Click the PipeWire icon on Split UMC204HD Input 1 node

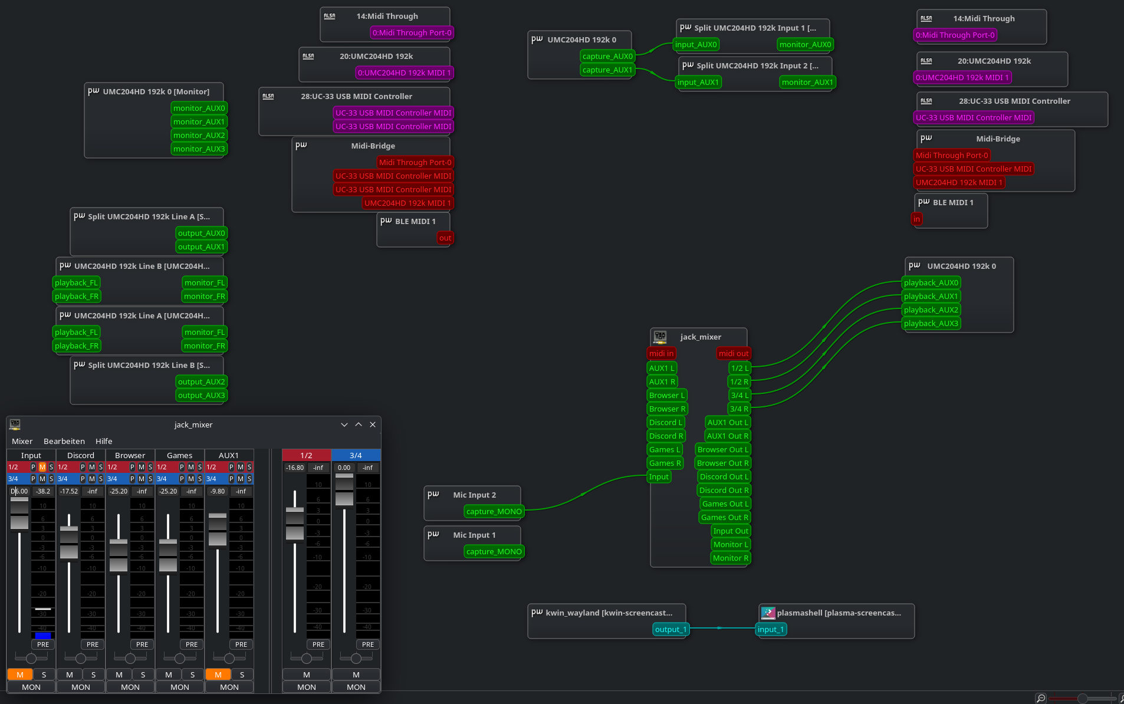pyautogui.click(x=685, y=28)
